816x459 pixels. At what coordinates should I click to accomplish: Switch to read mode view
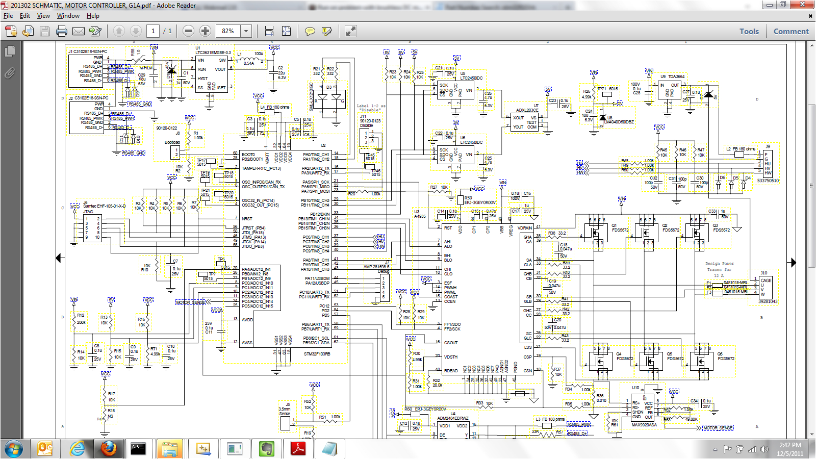click(x=351, y=31)
